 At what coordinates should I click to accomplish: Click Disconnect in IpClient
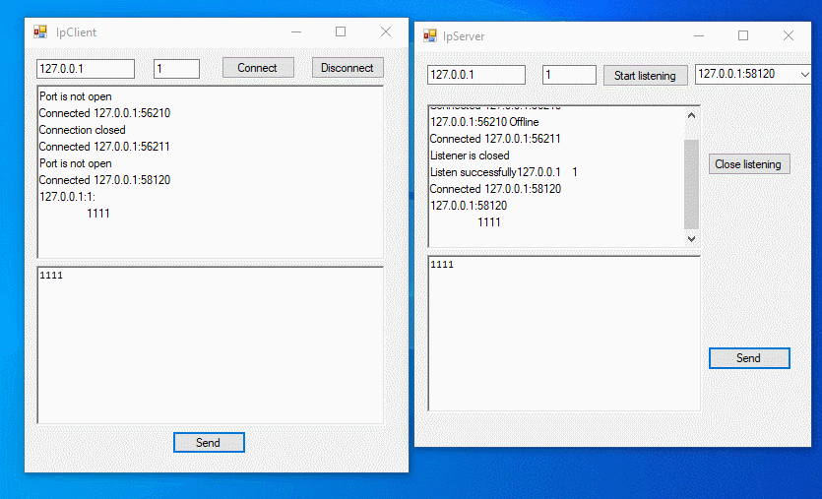348,68
